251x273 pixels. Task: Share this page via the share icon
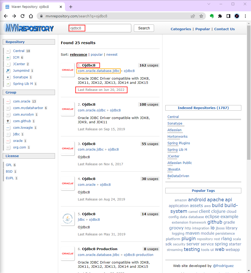coord(193,16)
